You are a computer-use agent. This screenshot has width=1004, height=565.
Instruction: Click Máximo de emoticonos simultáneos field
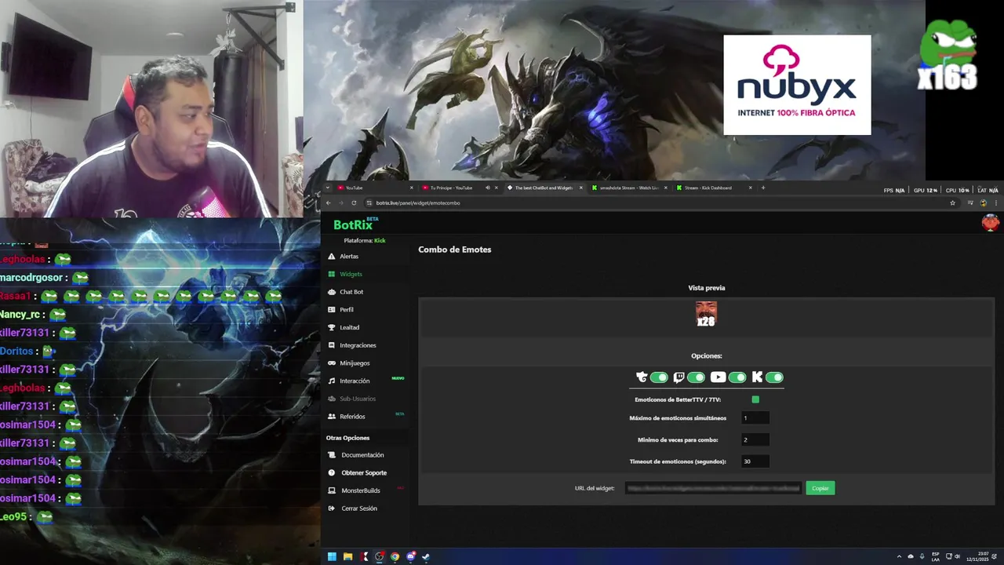pyautogui.click(x=755, y=418)
